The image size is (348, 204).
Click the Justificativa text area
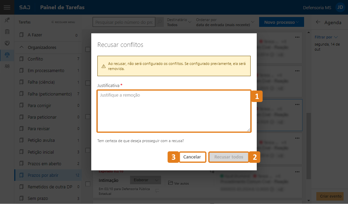tap(174, 111)
